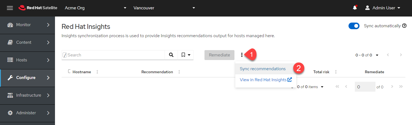412x125 pixels.
Task: Click the Remediate button
Action: [219, 55]
